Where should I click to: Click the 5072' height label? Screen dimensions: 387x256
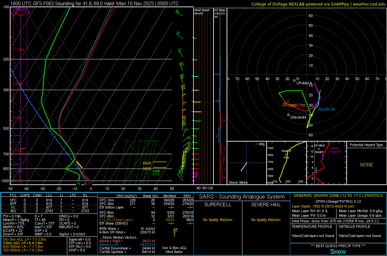[x=147, y=169]
